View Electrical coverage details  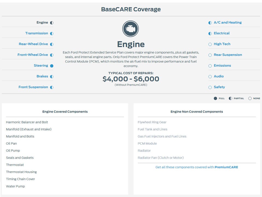(222, 33)
